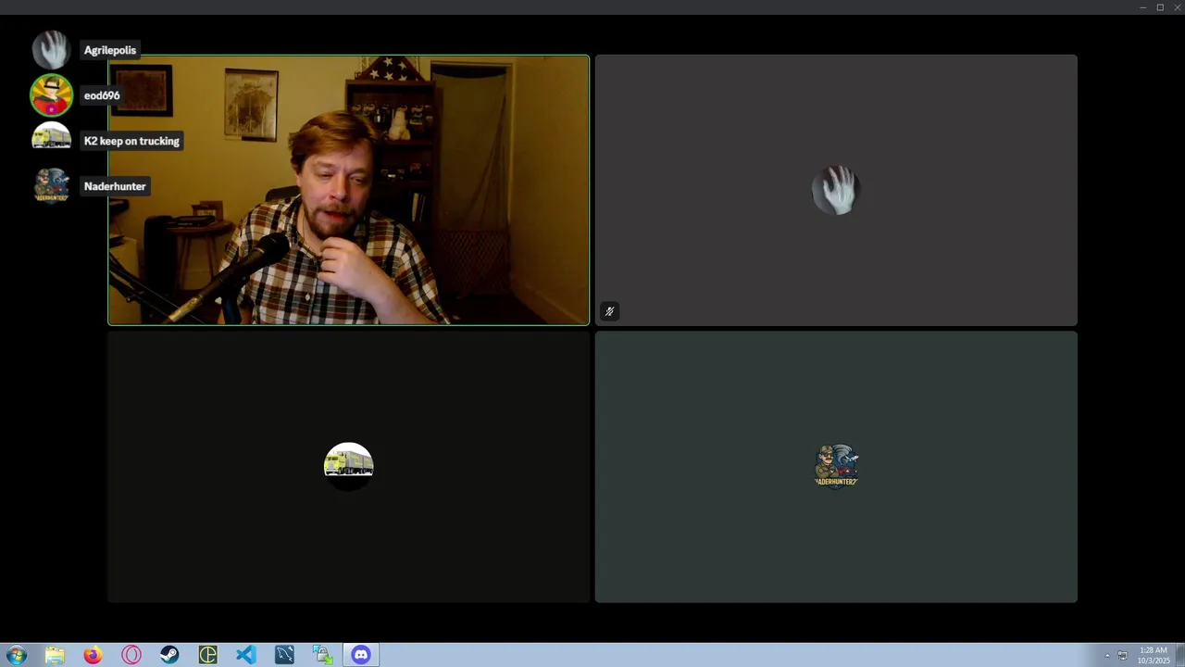
Task: Click the hand avatar in the gray tile
Action: [836, 190]
